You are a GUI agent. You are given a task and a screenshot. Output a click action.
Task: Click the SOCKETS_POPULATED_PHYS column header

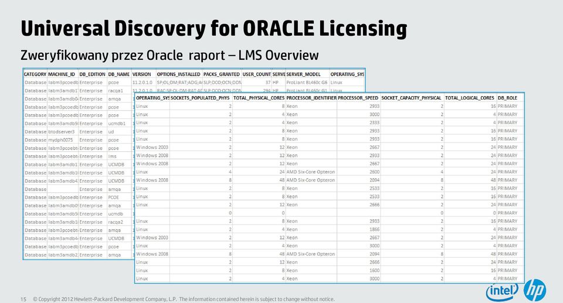click(200, 98)
